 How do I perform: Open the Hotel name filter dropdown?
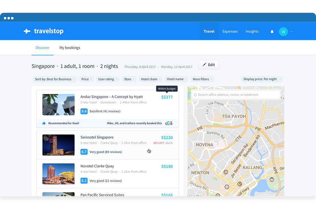click(176, 79)
